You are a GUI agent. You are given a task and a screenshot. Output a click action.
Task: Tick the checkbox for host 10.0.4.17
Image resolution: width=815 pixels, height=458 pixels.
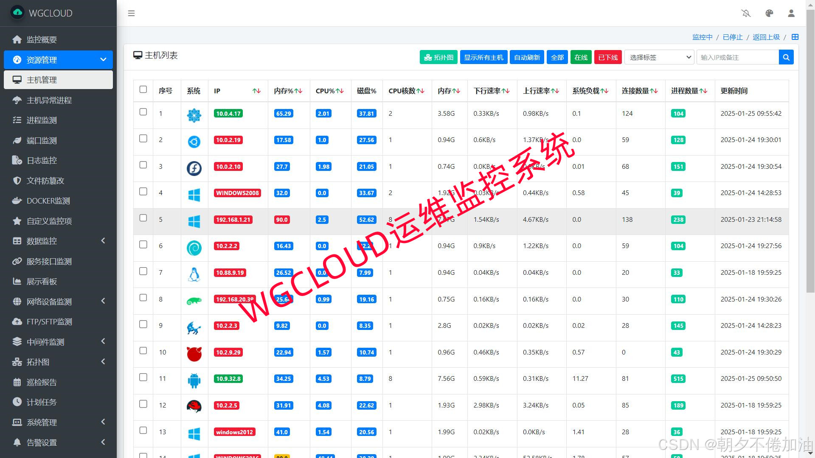143,112
